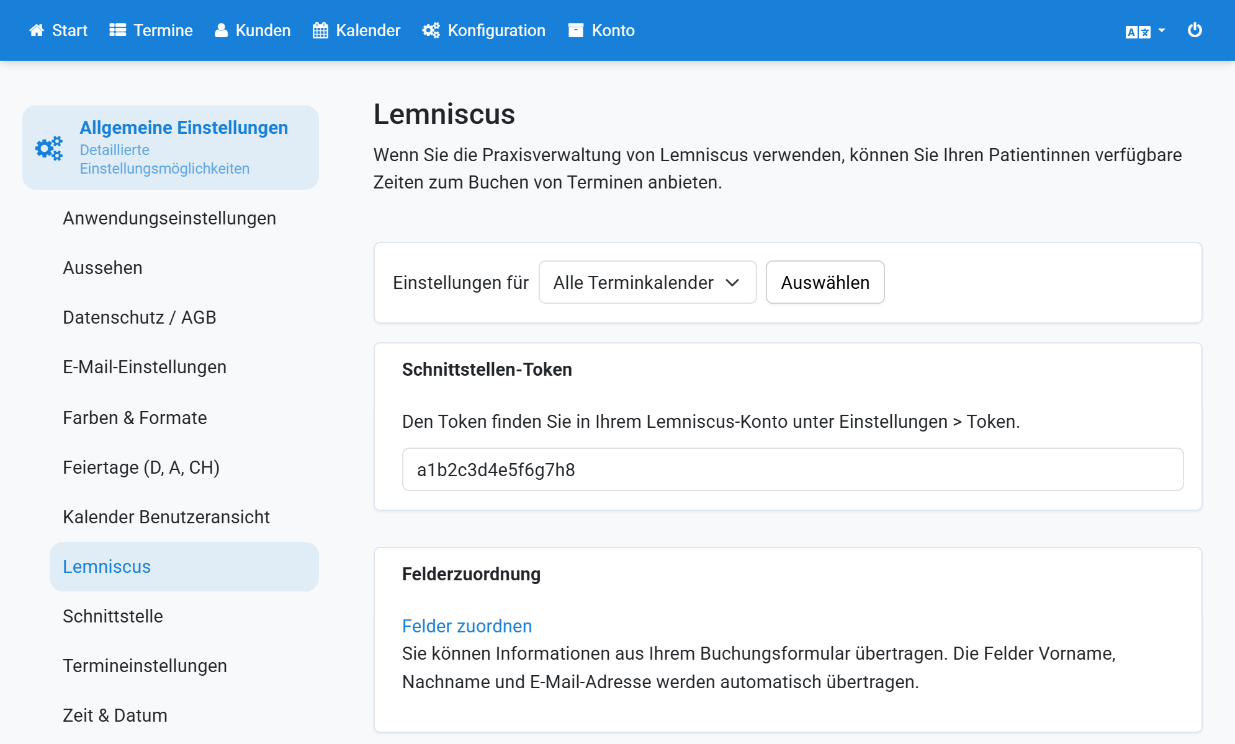Open Farben & Formate settings

coord(135,418)
